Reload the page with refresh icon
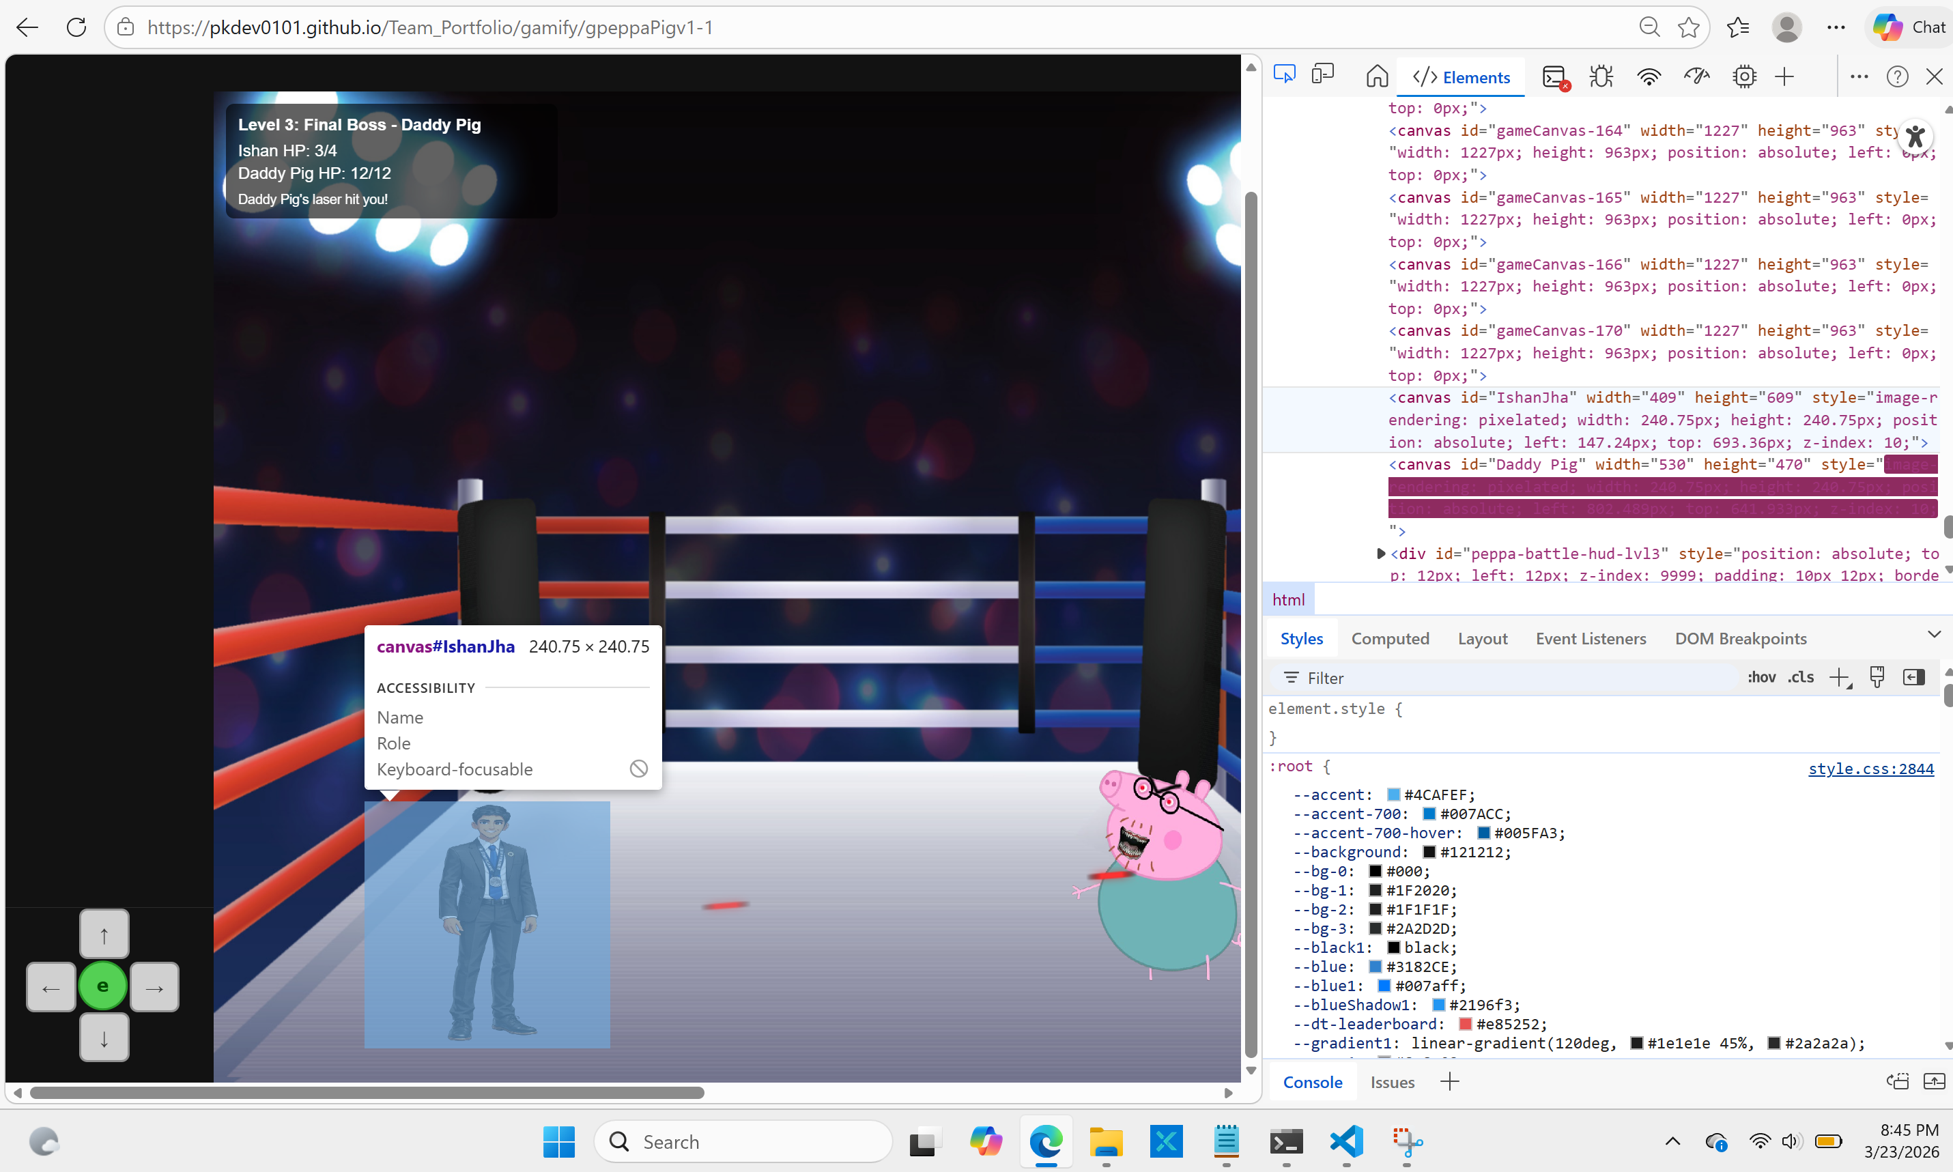The height and width of the screenshot is (1172, 1953). tap(76, 27)
